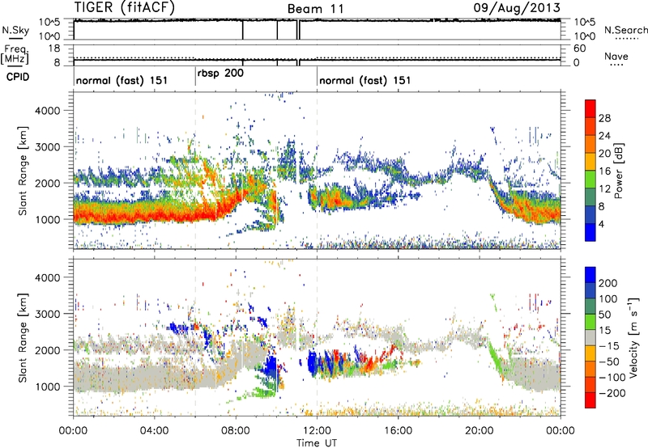Click the 3000 tick on velocity panel
Image resolution: width=648 pixels, height=448 pixels.
coord(47,314)
